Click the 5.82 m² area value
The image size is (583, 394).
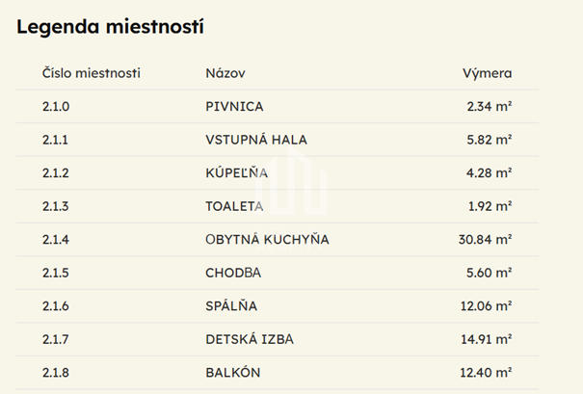click(490, 140)
